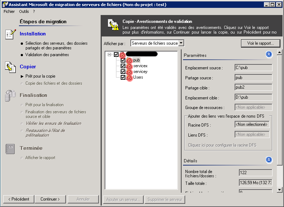This screenshot has width=284, height=207.
Task: Collapse the Paramètres section
Action: [x=269, y=55]
